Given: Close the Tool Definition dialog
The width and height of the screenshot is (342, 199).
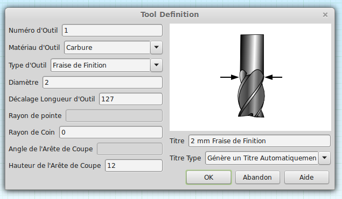Looking at the screenshot, I should [325, 15].
